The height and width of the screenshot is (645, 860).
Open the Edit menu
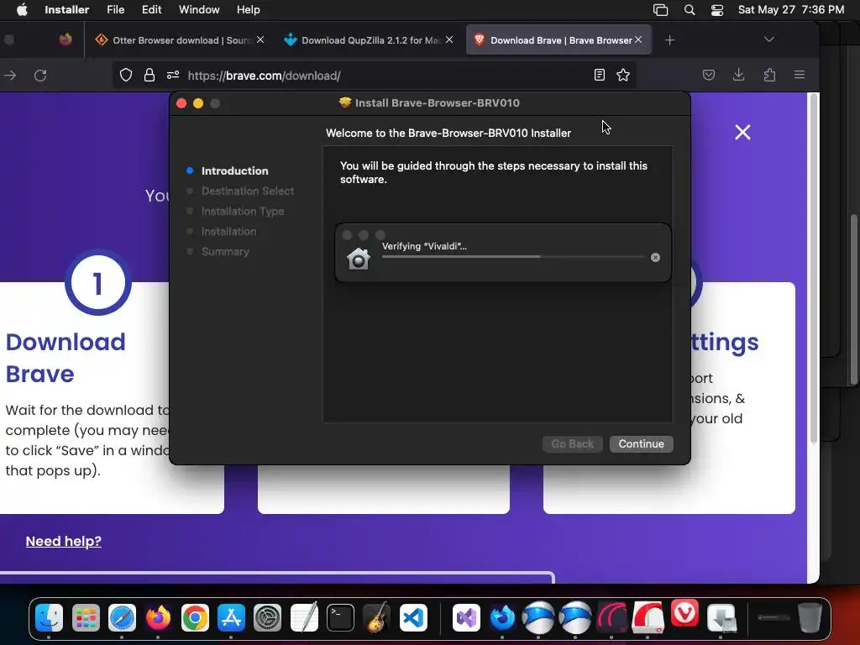point(151,10)
